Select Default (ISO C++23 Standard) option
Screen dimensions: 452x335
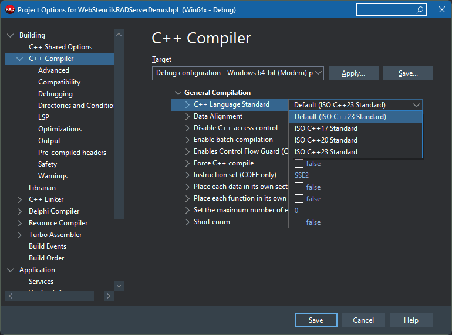click(x=356, y=117)
